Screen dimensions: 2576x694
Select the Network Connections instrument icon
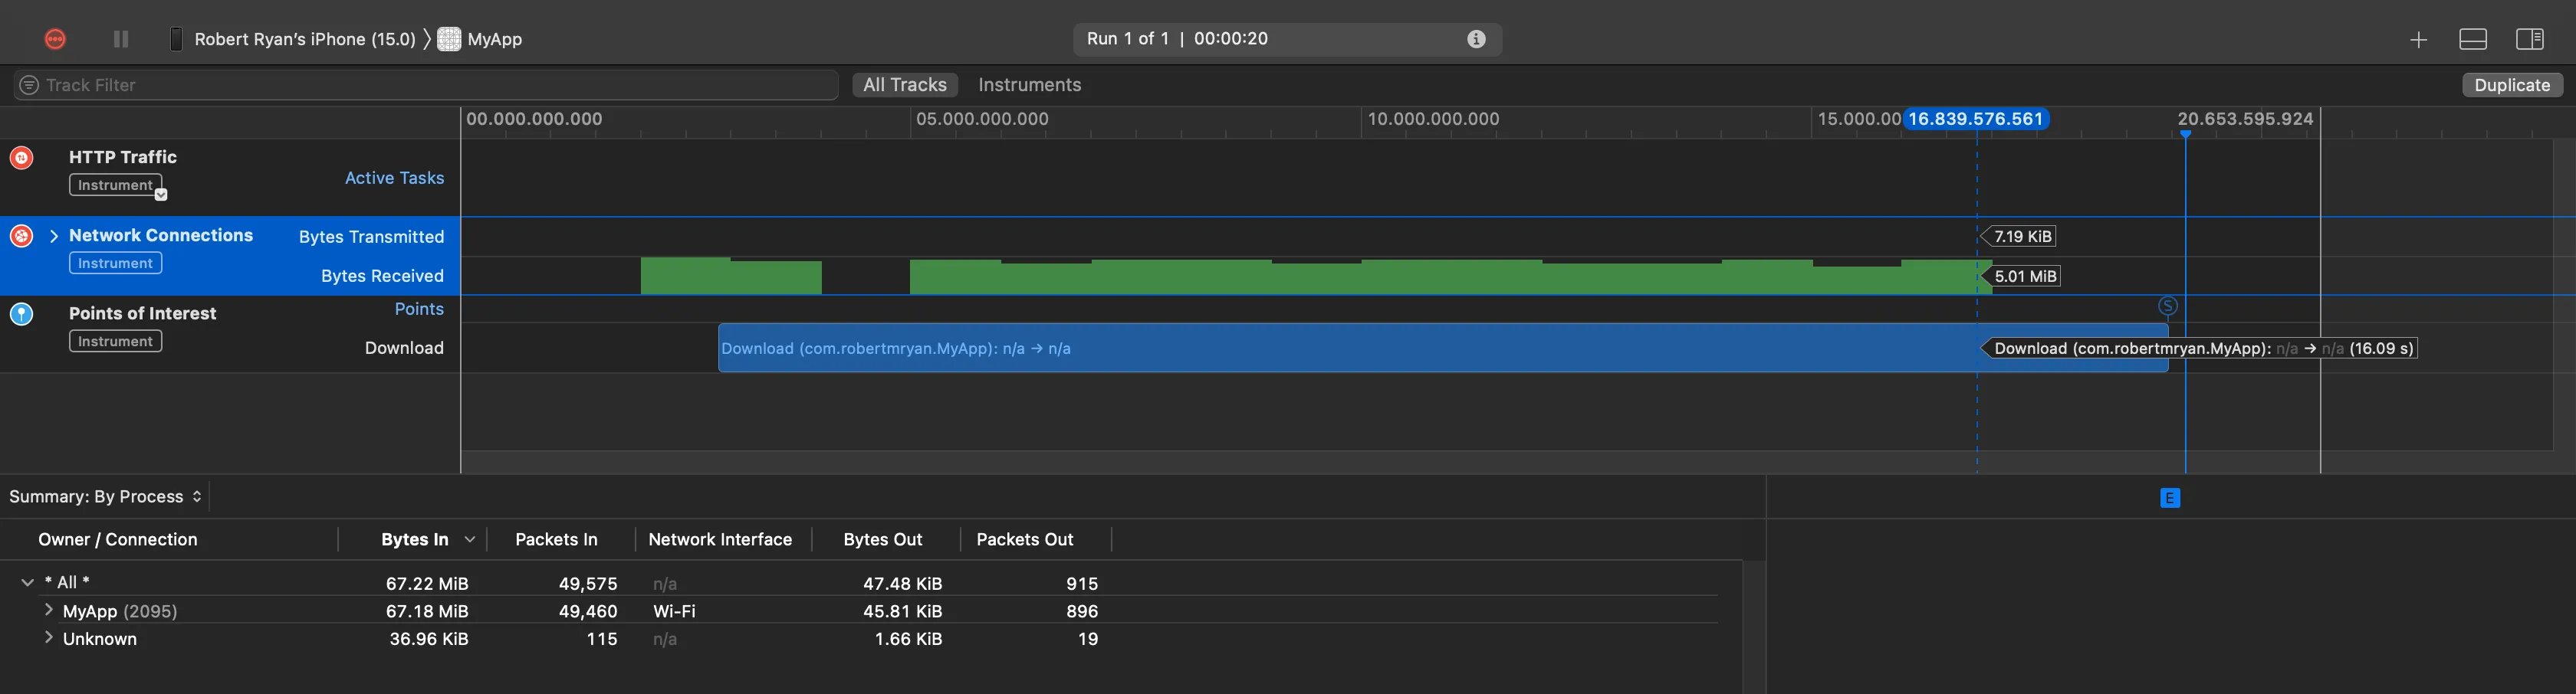(x=21, y=236)
